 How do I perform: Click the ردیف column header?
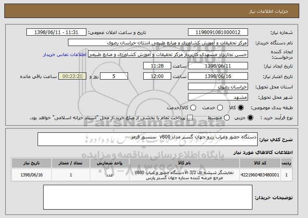point(286,163)
